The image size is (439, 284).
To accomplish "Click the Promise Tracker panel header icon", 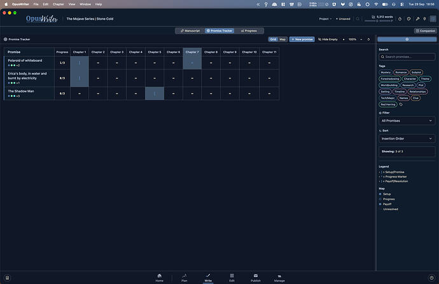I will 5,39.
